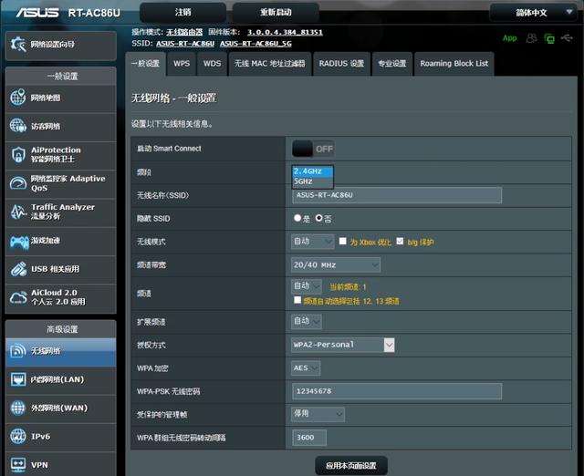Open guest network icon in sidebar
The width and height of the screenshot is (584, 476).
coord(18,126)
